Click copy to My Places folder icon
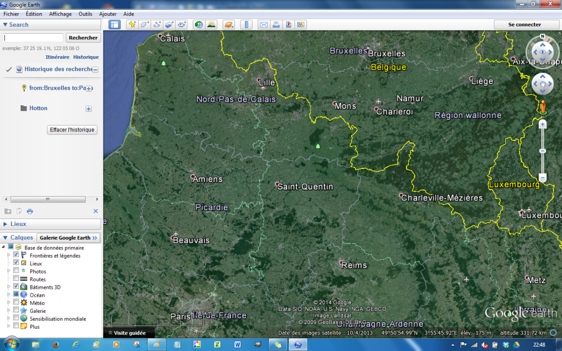The width and height of the screenshot is (562, 351). coord(7,211)
